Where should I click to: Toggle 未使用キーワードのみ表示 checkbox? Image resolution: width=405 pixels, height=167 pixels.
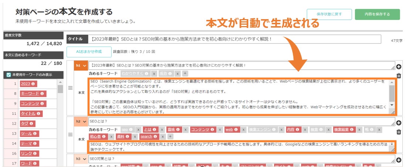8,75
